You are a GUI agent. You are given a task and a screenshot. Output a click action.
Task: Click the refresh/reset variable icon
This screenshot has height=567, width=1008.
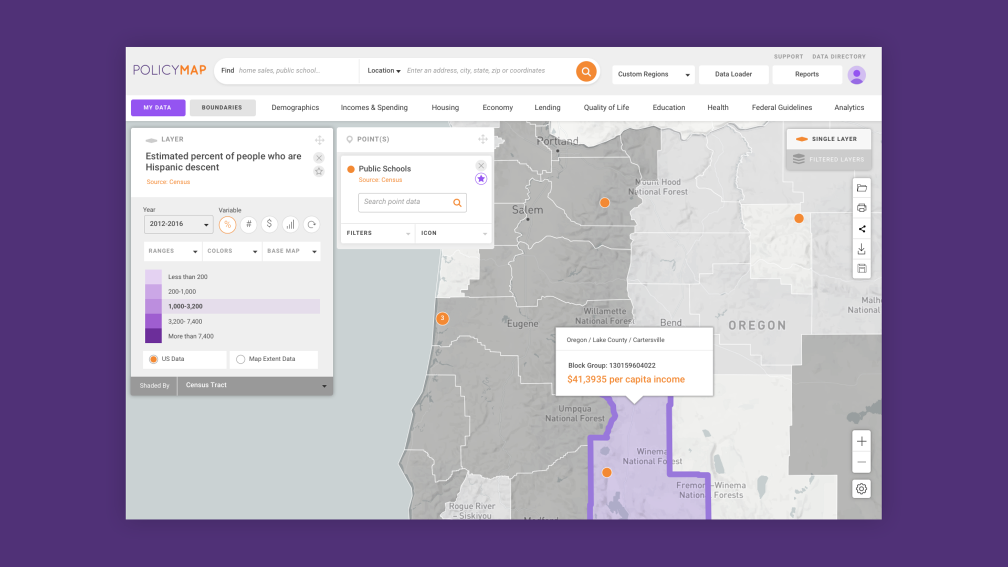coord(311,224)
